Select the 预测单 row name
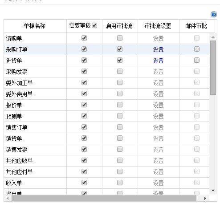The width and height of the screenshot is (220, 203). pos(14,116)
